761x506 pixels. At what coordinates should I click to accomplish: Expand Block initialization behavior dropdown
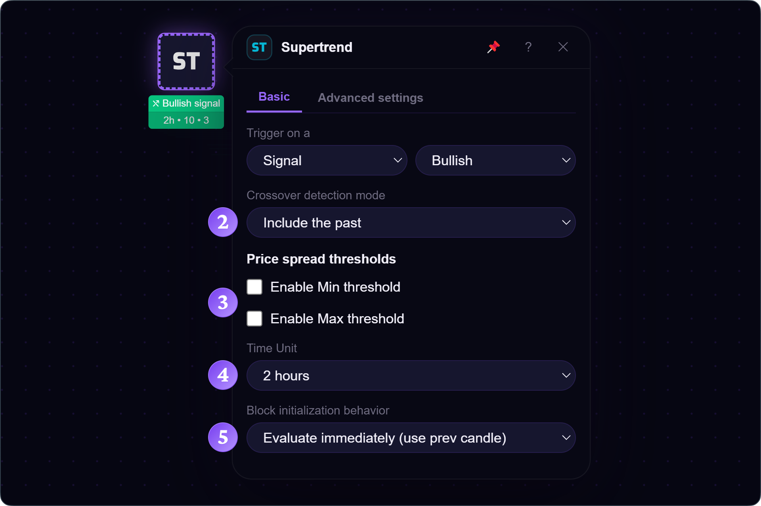coord(411,438)
